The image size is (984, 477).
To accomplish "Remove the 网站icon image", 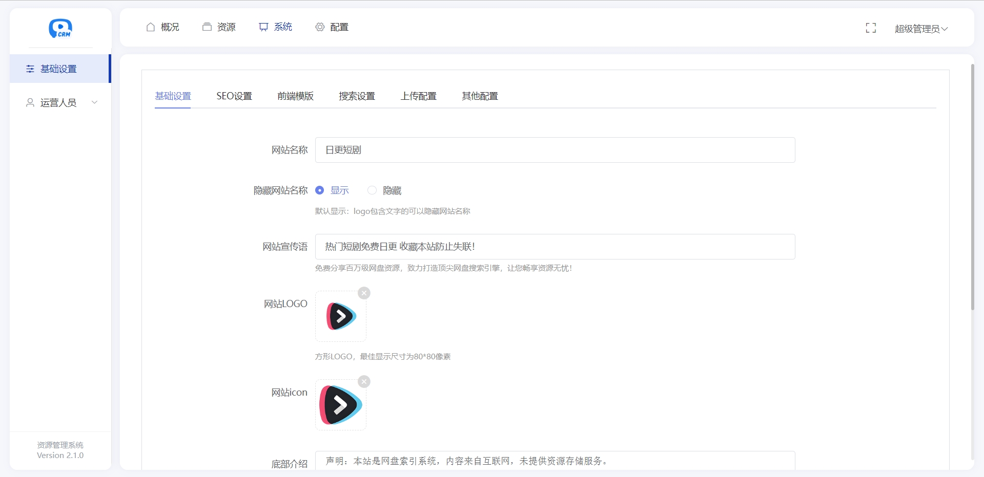I will [364, 382].
